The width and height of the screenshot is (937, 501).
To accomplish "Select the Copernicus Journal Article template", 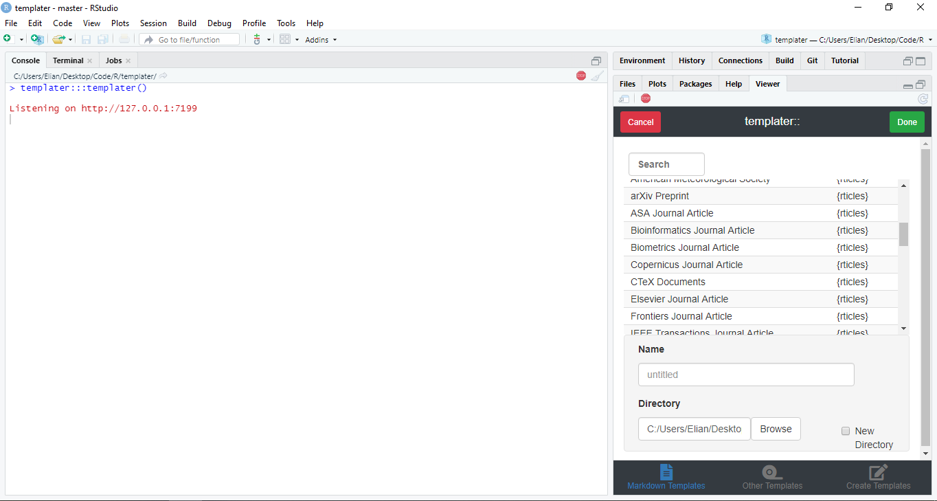I will [x=760, y=265].
